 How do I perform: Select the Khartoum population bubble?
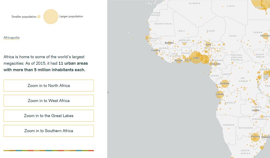pos(265,36)
